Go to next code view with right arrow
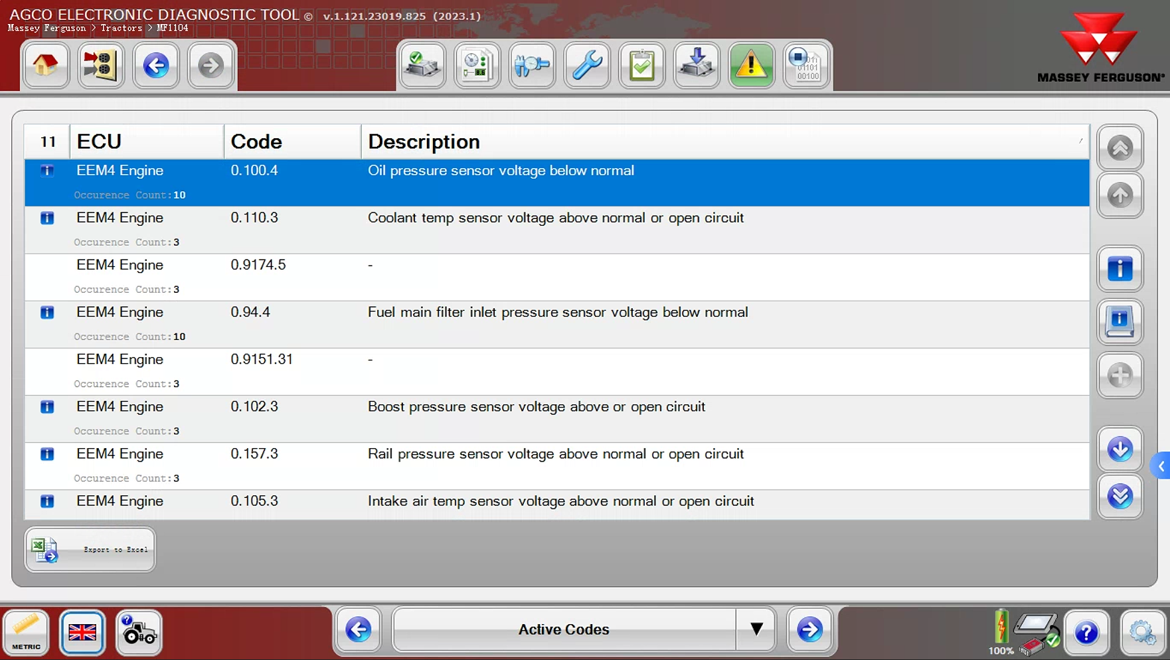Screen dimensions: 1170x660 (x=809, y=629)
